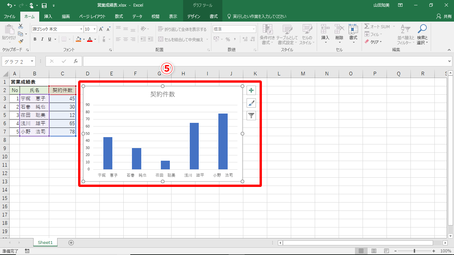The image size is (454, 255).
Task: Click セルのスタイル cell styles button
Action: (307, 35)
